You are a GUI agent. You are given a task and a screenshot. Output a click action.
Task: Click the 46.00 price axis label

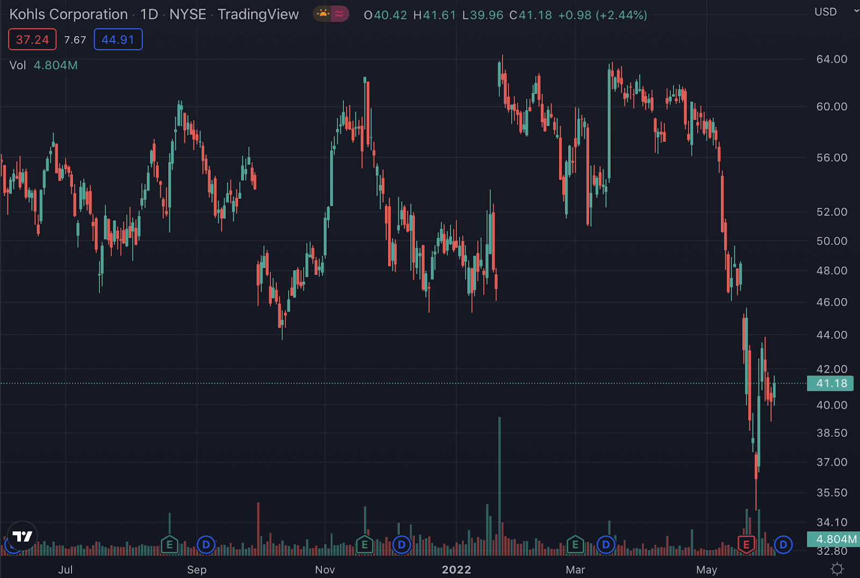coord(832,302)
